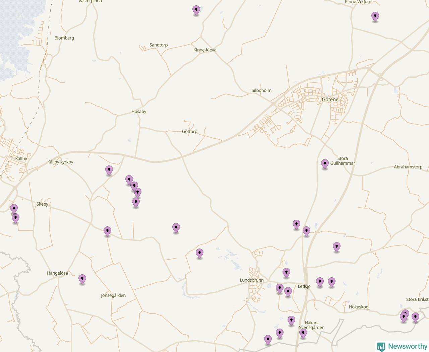Click the Källby kyrkby label

(60, 162)
